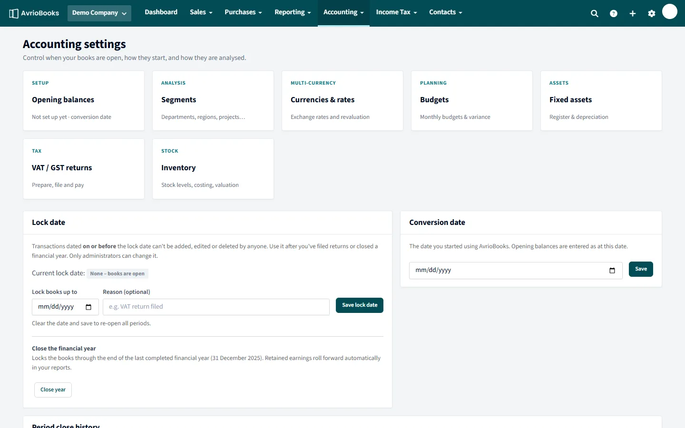The image size is (685, 428).
Task: Focus the Conversion date input field
Action: pos(516,271)
